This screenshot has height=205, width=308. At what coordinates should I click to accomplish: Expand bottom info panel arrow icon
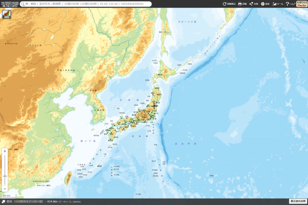[x=3, y=201]
